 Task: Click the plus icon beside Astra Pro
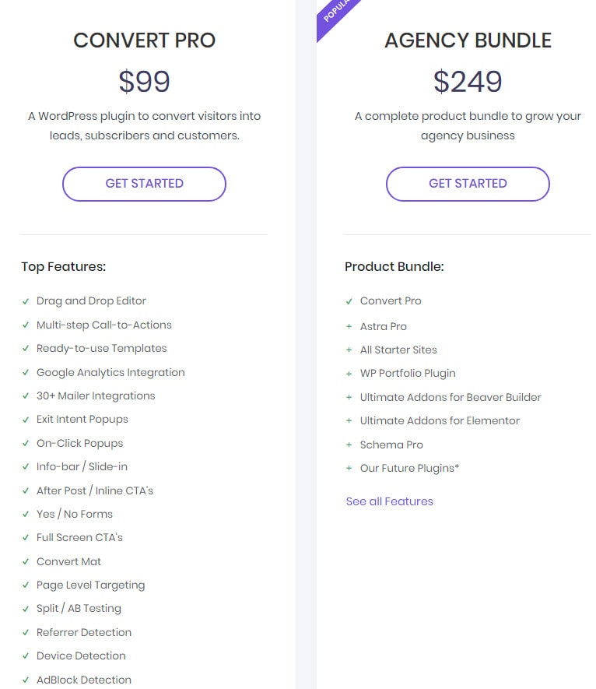point(349,327)
